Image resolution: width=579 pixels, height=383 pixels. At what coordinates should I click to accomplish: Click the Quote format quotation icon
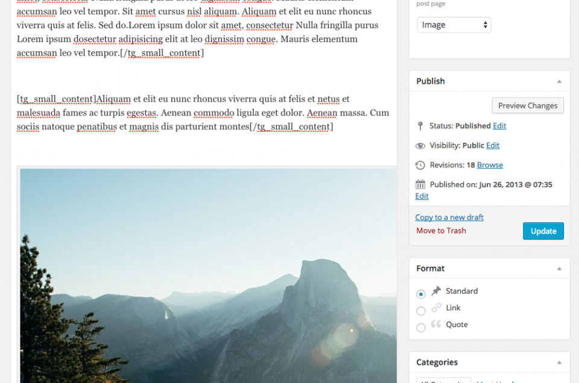pos(436,324)
